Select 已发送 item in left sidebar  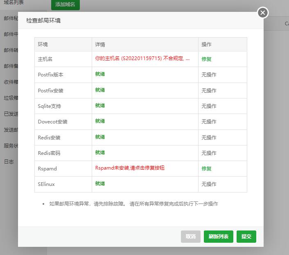pyautogui.click(x=11, y=114)
